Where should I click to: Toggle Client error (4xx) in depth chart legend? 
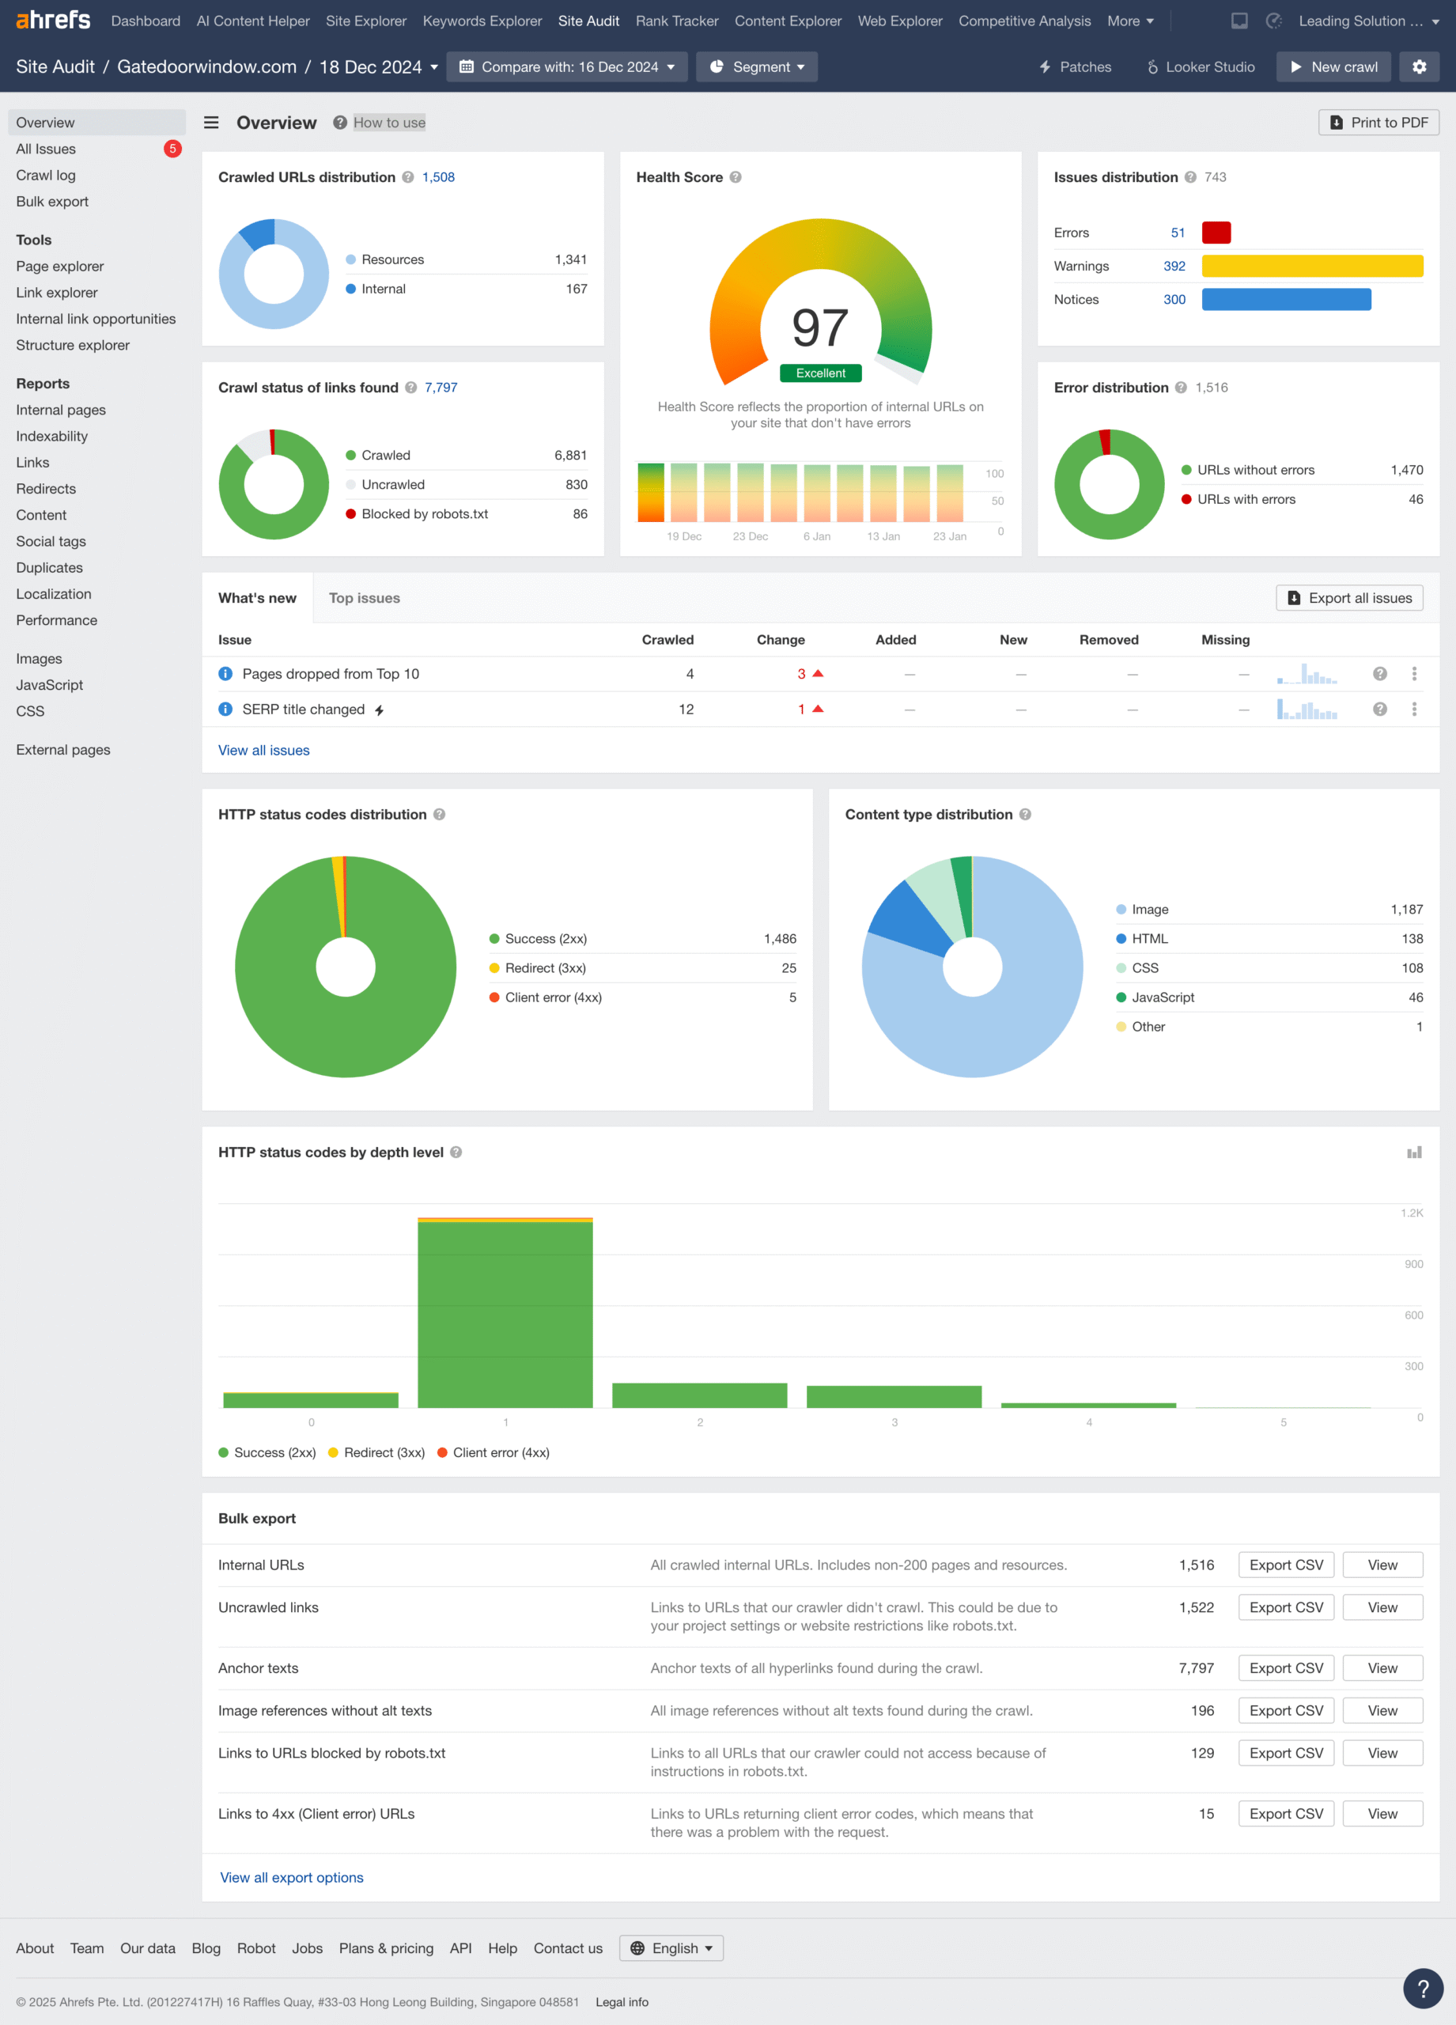tap(493, 1452)
